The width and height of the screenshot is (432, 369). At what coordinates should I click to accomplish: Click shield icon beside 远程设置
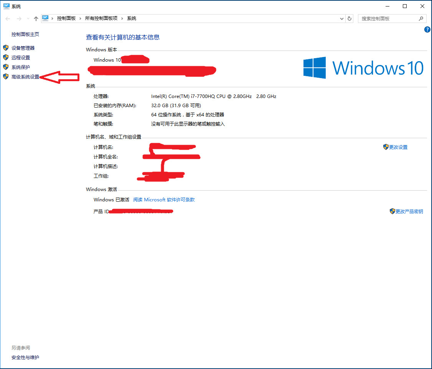point(6,57)
